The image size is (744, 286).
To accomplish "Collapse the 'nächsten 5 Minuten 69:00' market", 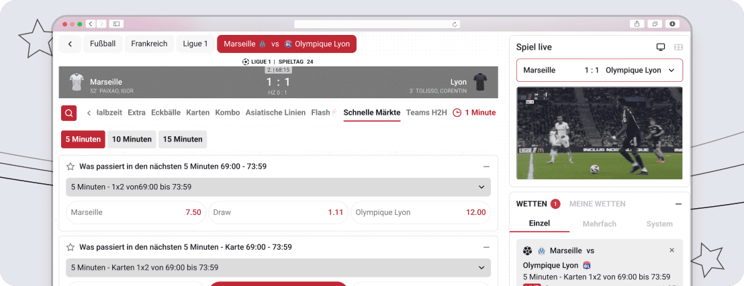I will click(x=486, y=167).
